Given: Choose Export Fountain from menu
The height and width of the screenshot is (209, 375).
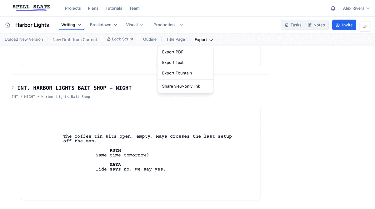Looking at the screenshot, I should click(185, 73).
